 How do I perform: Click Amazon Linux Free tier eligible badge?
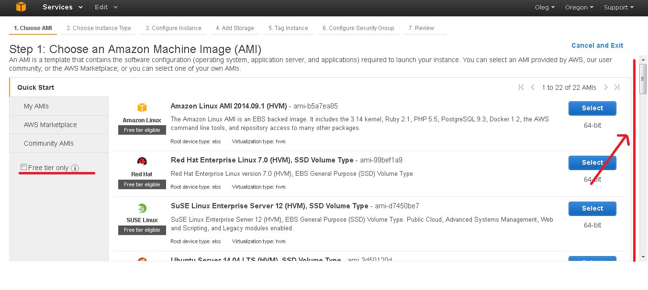tap(142, 130)
